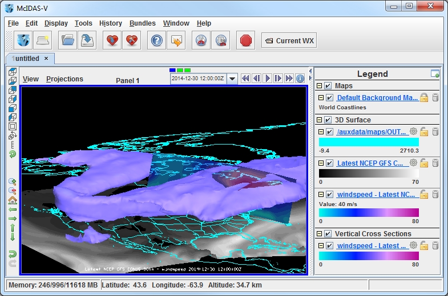The image size is (448, 296).
Task: Click the green rotate view icon
Action: point(13,154)
